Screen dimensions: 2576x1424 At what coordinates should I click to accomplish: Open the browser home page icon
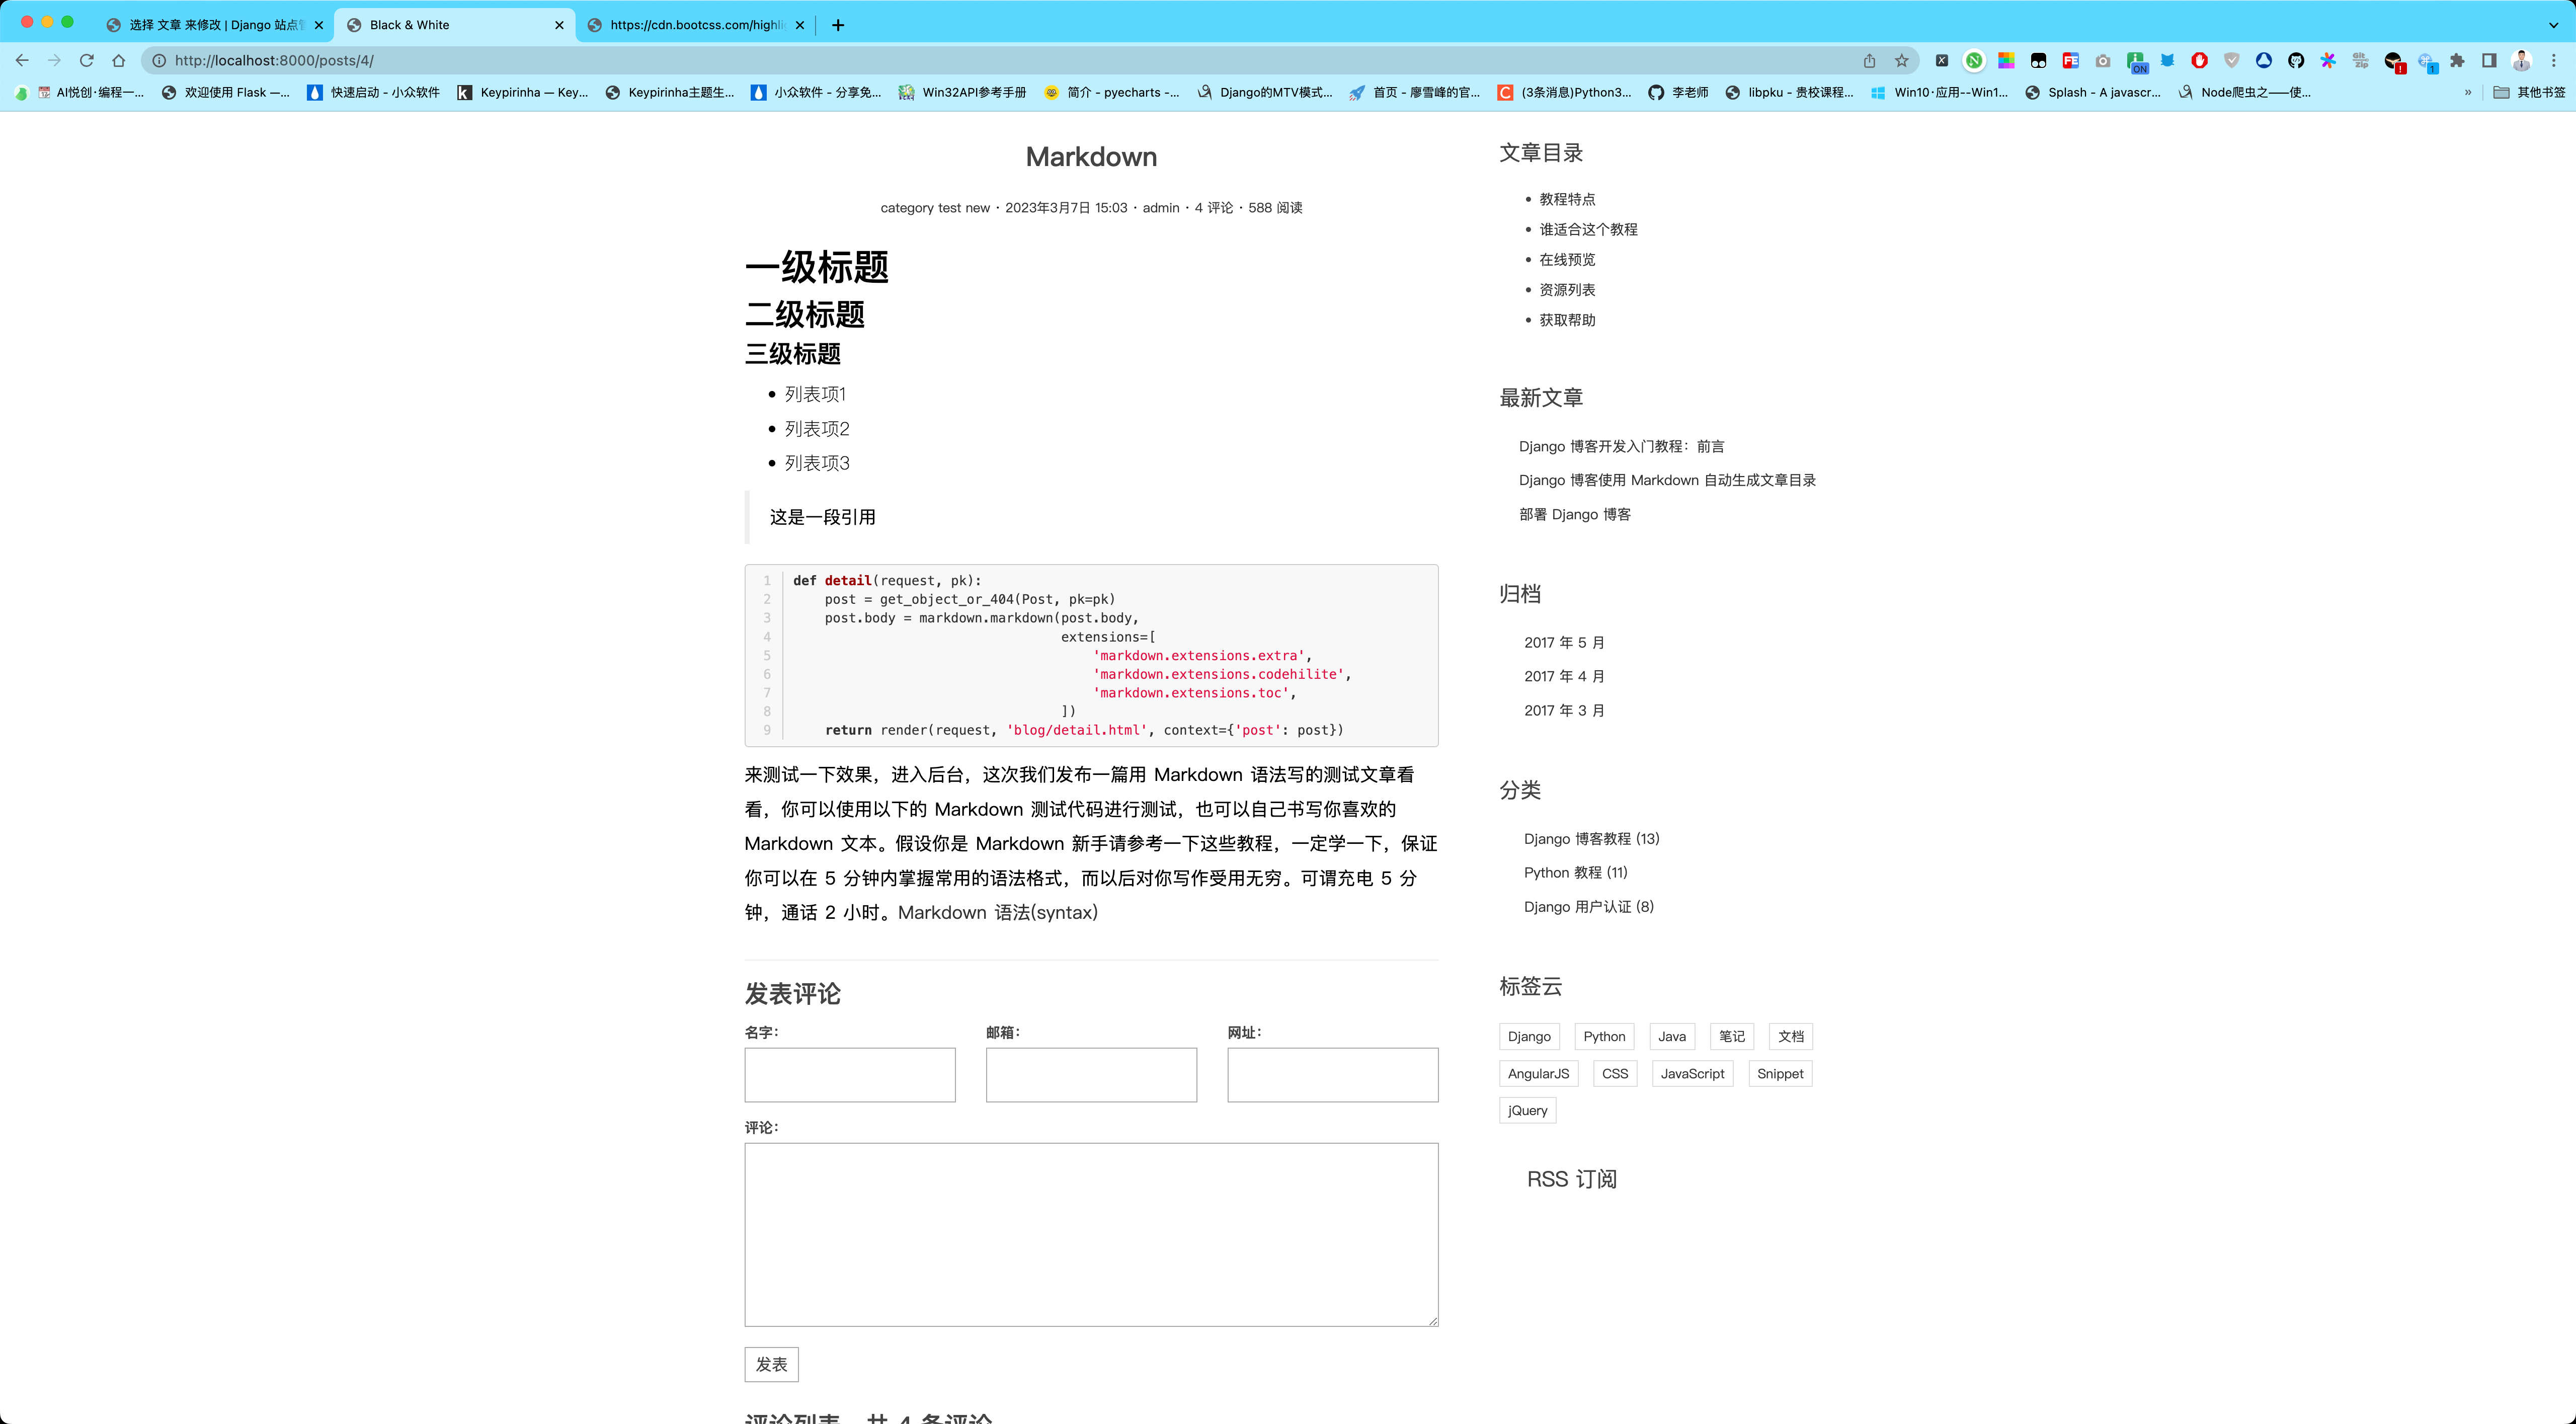pyautogui.click(x=119, y=60)
